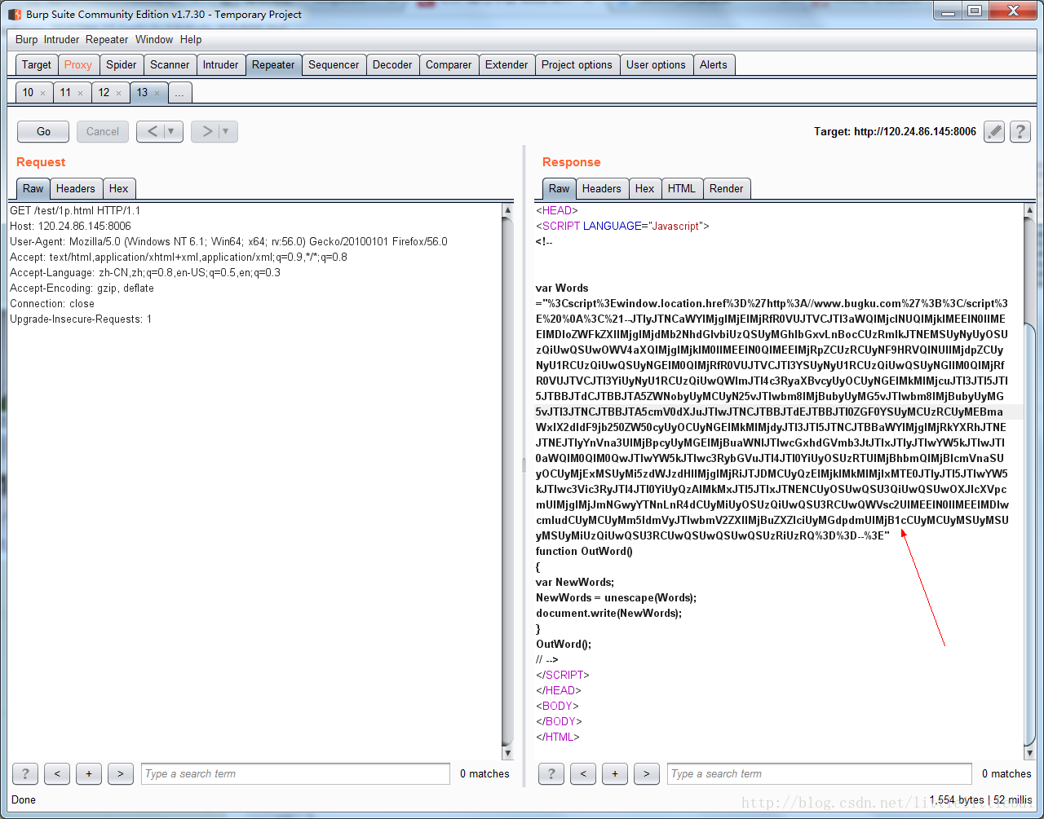
Task: Select the response HTML view tab
Action: 682,188
